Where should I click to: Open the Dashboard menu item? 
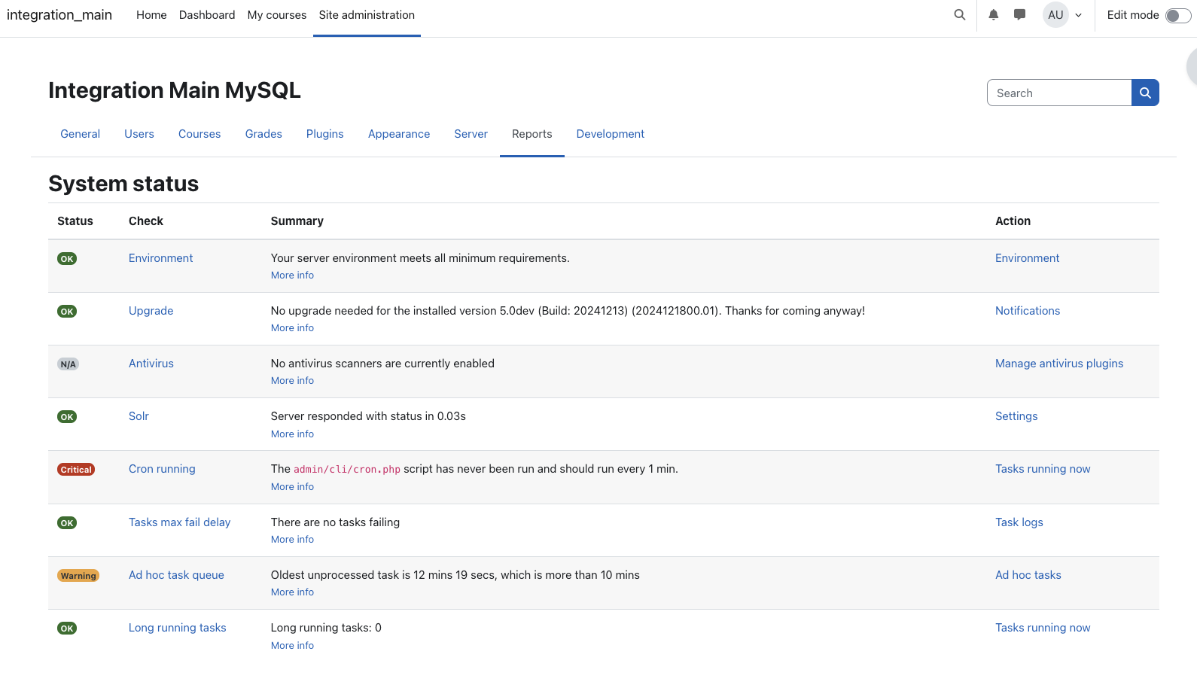[207, 15]
